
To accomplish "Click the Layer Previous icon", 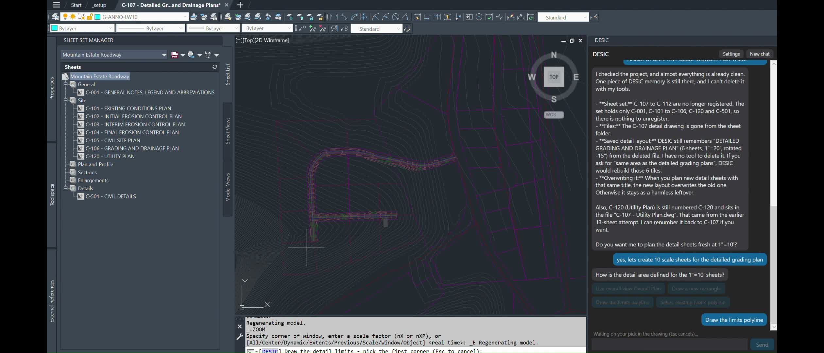I will tap(204, 17).
